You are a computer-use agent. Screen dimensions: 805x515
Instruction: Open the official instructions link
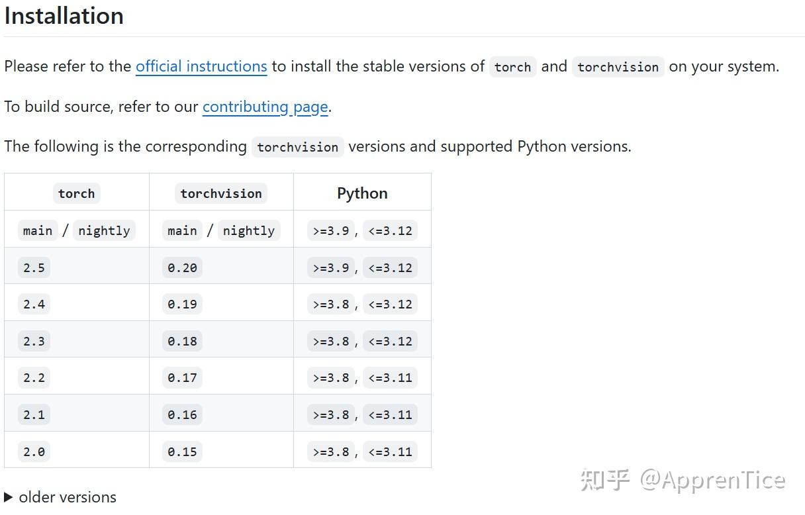(x=201, y=66)
